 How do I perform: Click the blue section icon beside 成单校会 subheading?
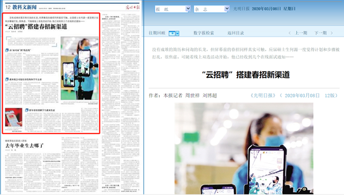click(7, 79)
